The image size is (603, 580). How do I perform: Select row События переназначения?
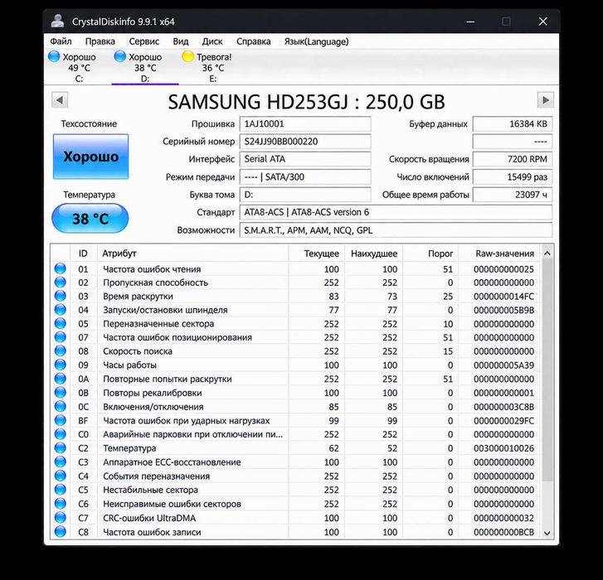click(x=295, y=476)
